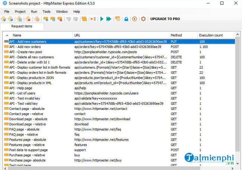242x170 pixels.
Task: Open the Tools menu
Action: click(47, 12)
